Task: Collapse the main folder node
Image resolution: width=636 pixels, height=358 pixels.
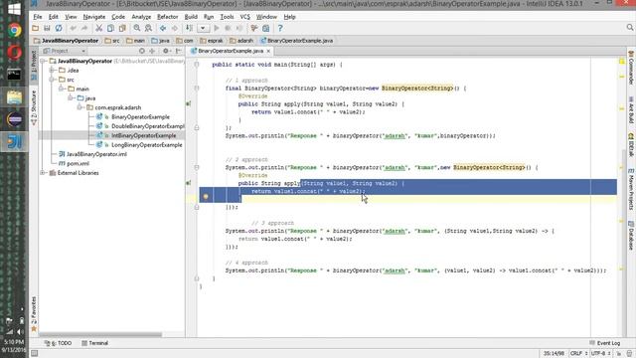Action: point(62,89)
